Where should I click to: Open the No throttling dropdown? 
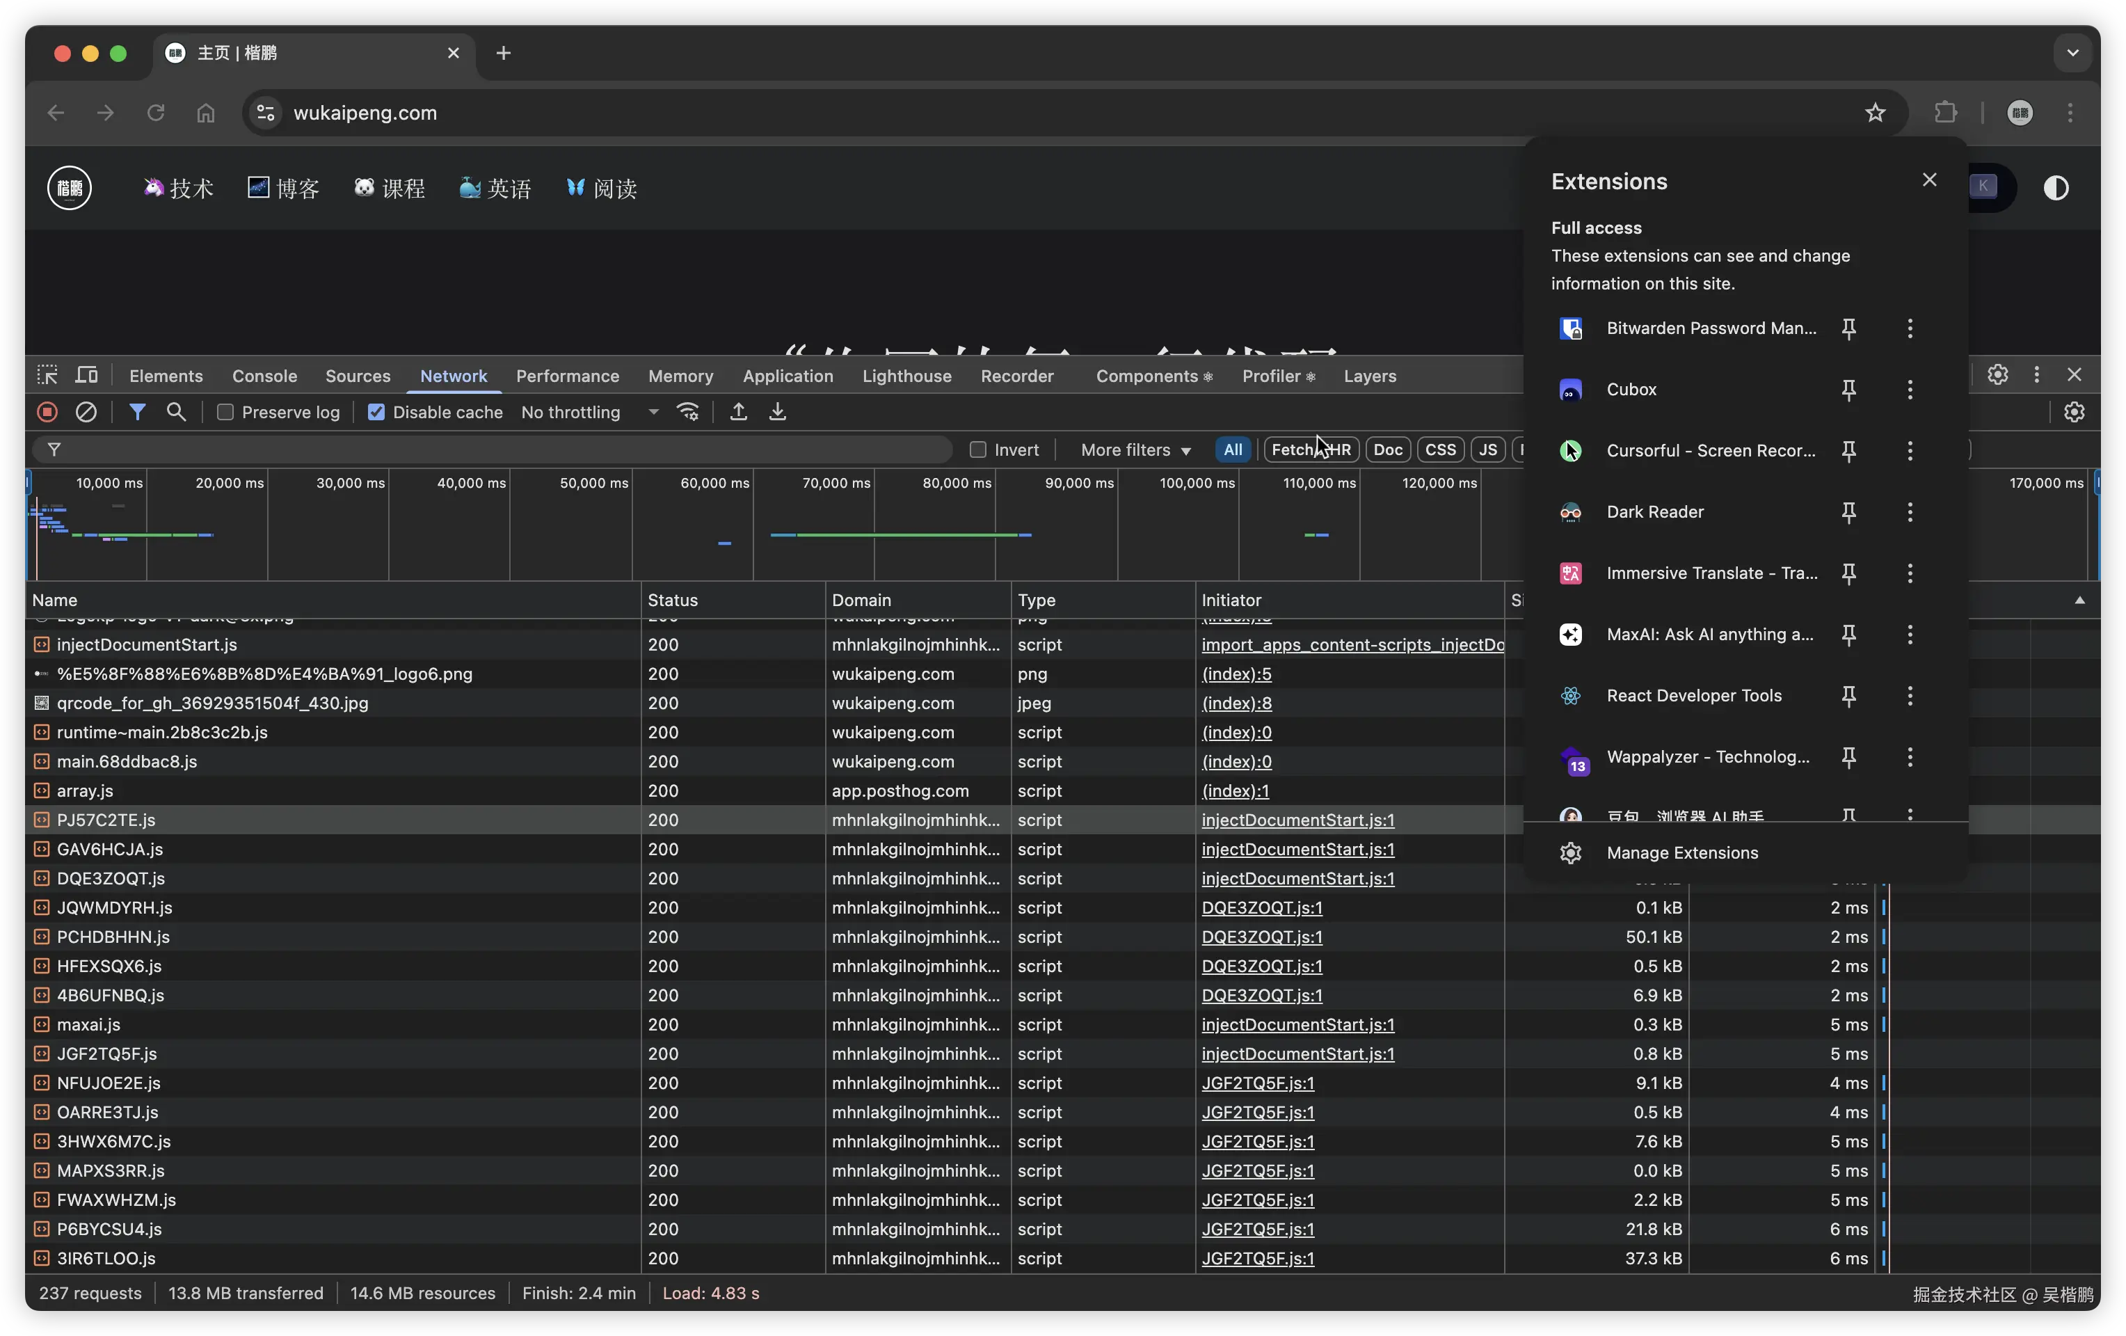[x=589, y=413]
